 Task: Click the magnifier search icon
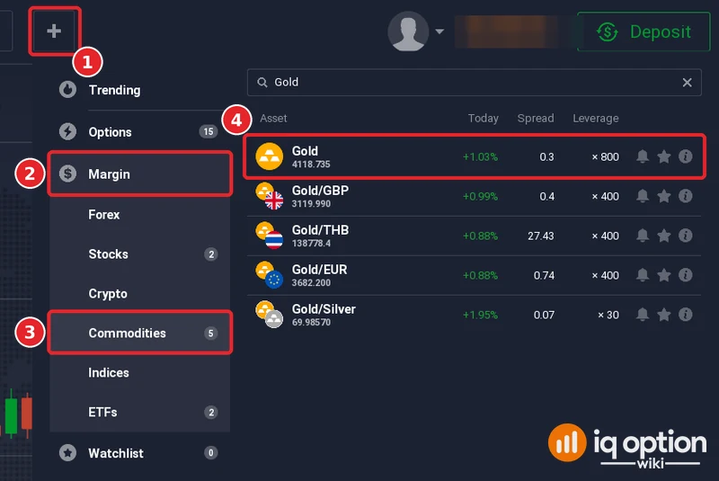click(x=262, y=83)
